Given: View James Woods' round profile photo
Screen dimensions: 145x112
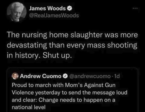Looking at the screenshot, I should point(17,12).
